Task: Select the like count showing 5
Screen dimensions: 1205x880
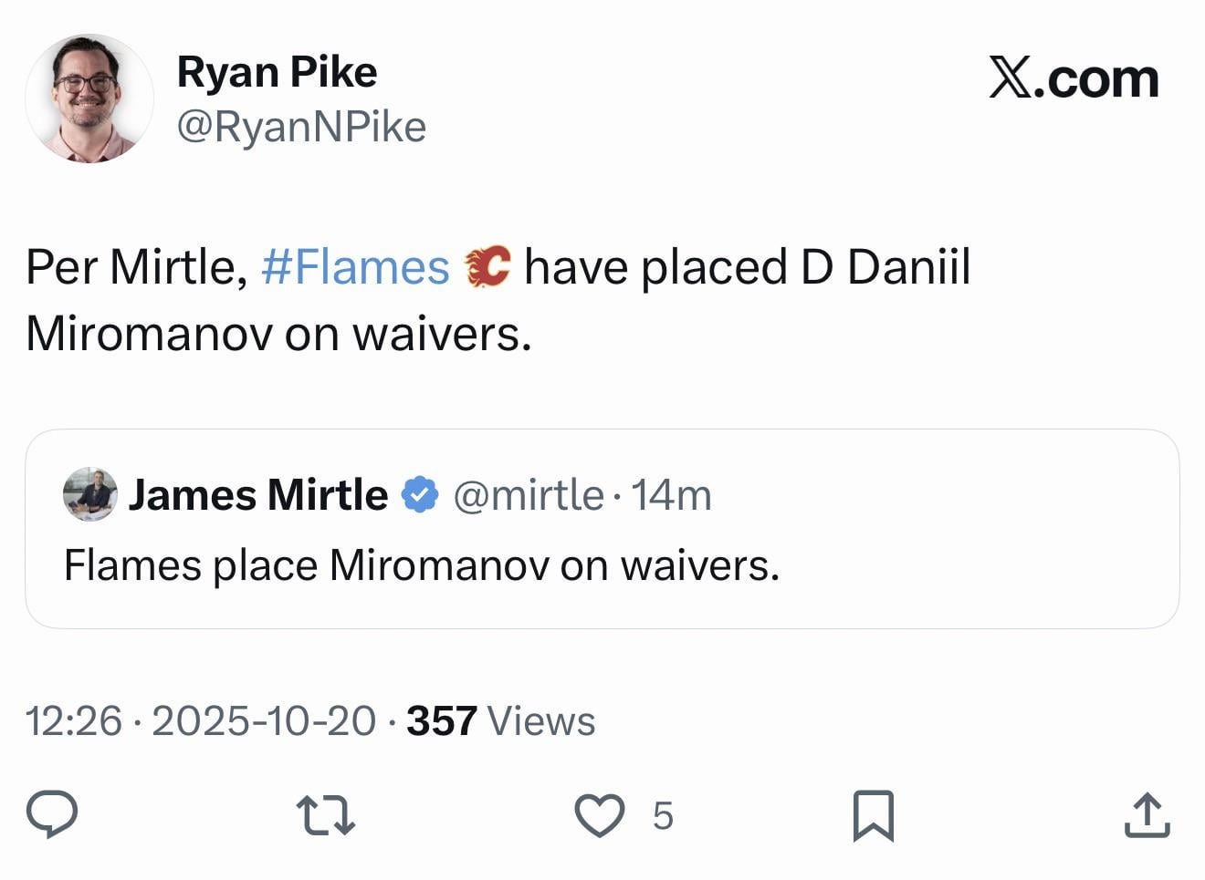Action: point(663,816)
